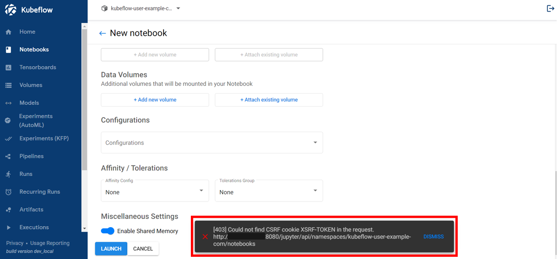558x259 pixels.
Task: Open the Configurations dropdown
Action: point(212,143)
